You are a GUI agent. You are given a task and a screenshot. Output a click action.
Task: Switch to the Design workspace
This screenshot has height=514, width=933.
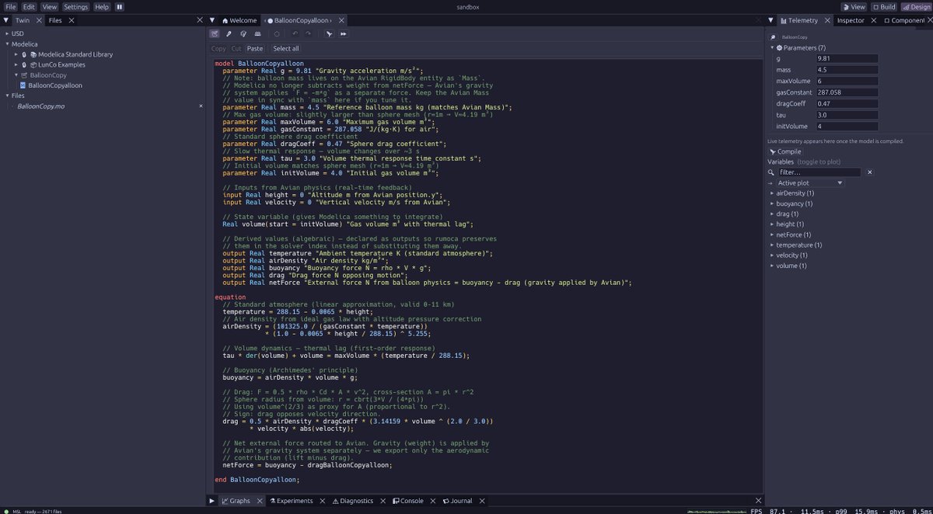(x=915, y=6)
